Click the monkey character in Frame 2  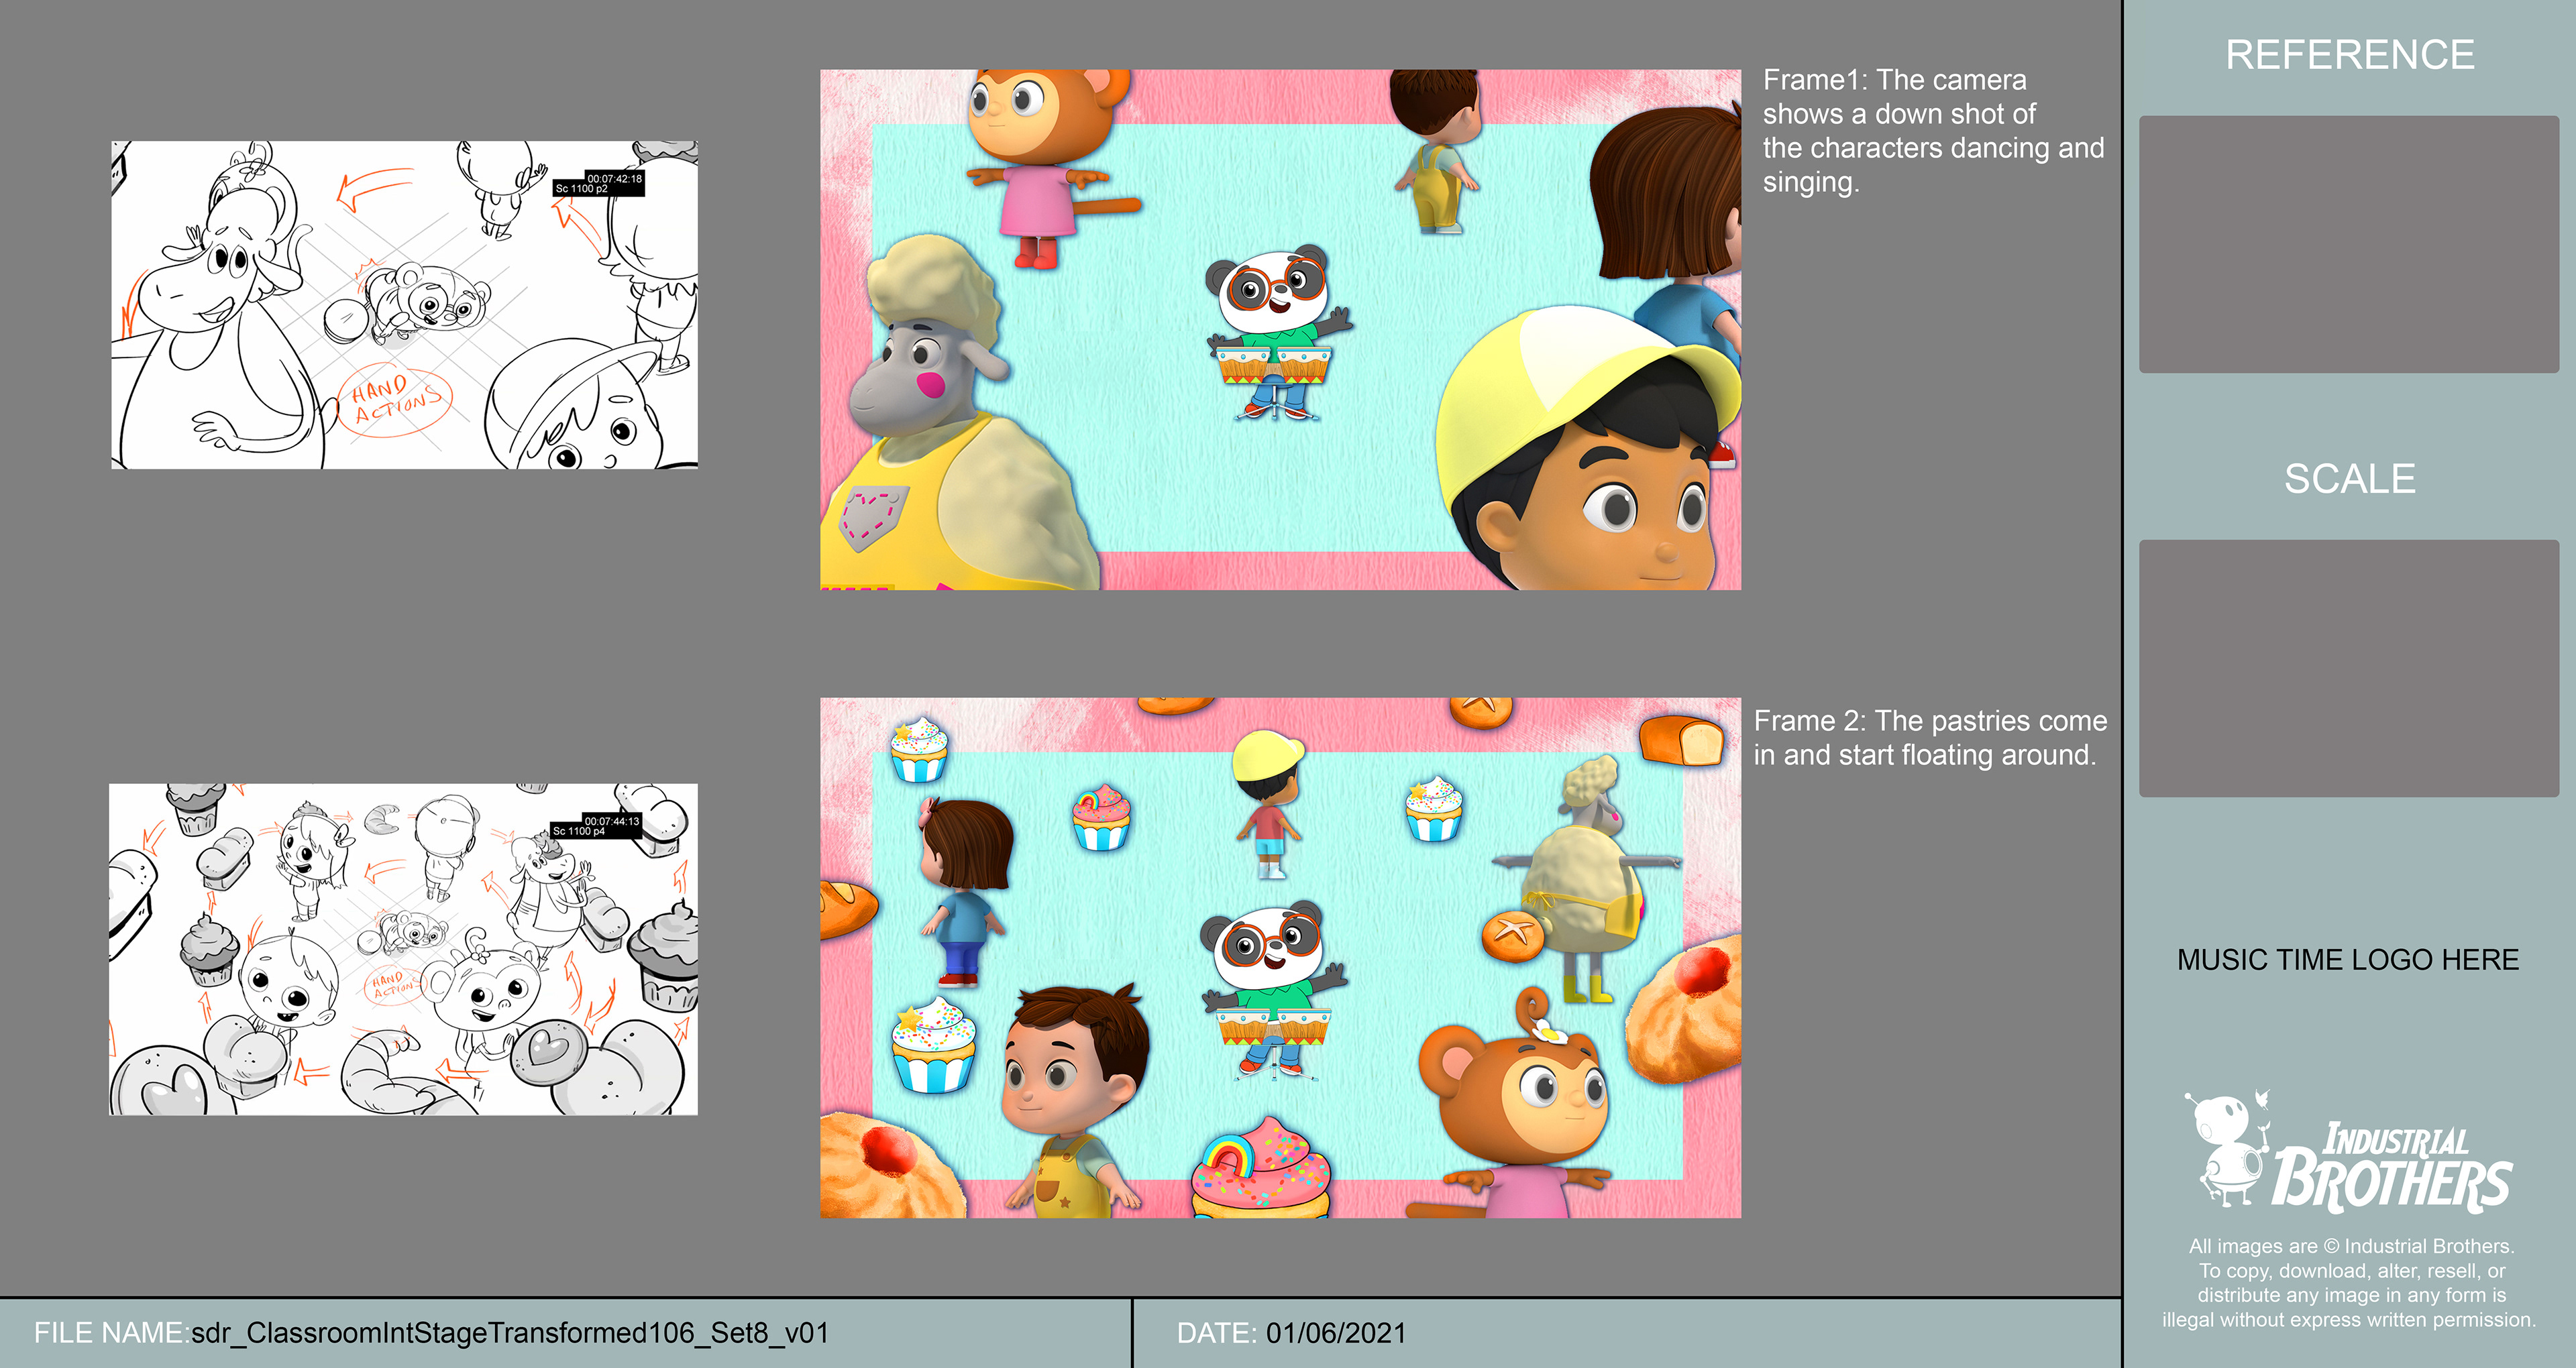point(1515,1103)
